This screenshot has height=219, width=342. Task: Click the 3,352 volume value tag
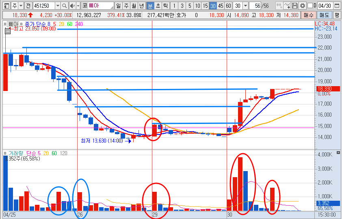[328, 203]
